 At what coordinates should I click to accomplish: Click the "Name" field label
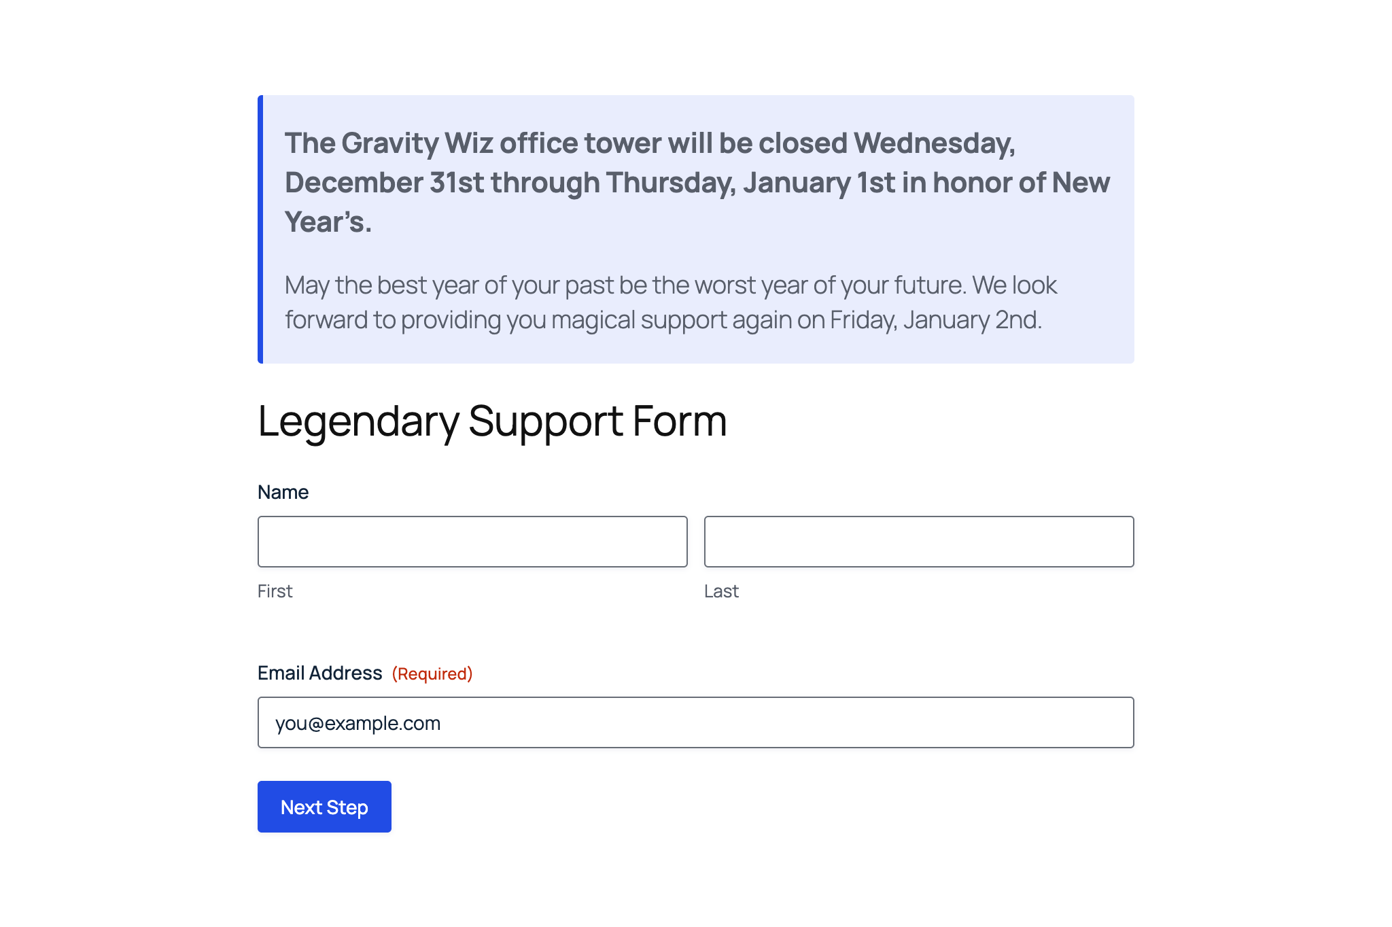[283, 492]
